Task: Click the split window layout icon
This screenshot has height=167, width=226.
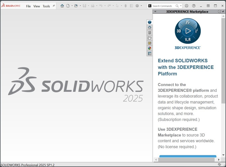Action: (x=208, y=6)
